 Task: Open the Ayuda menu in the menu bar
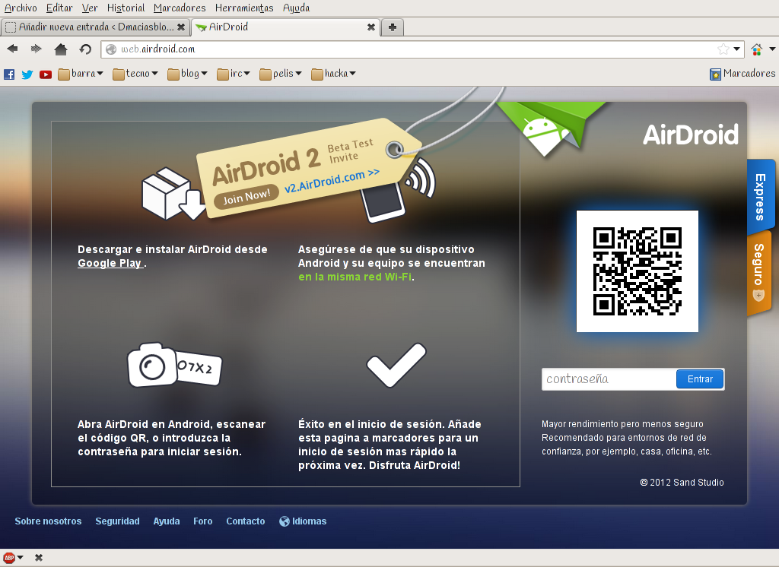(x=297, y=8)
